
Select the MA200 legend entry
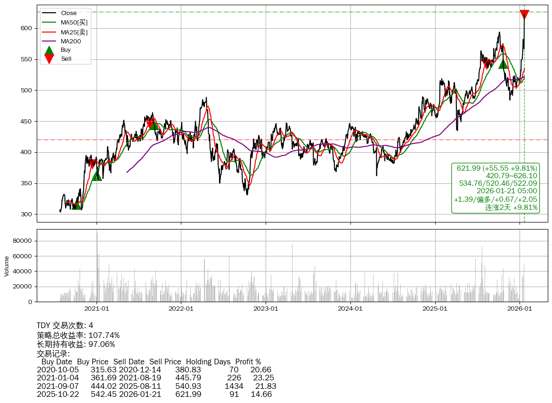(x=71, y=41)
